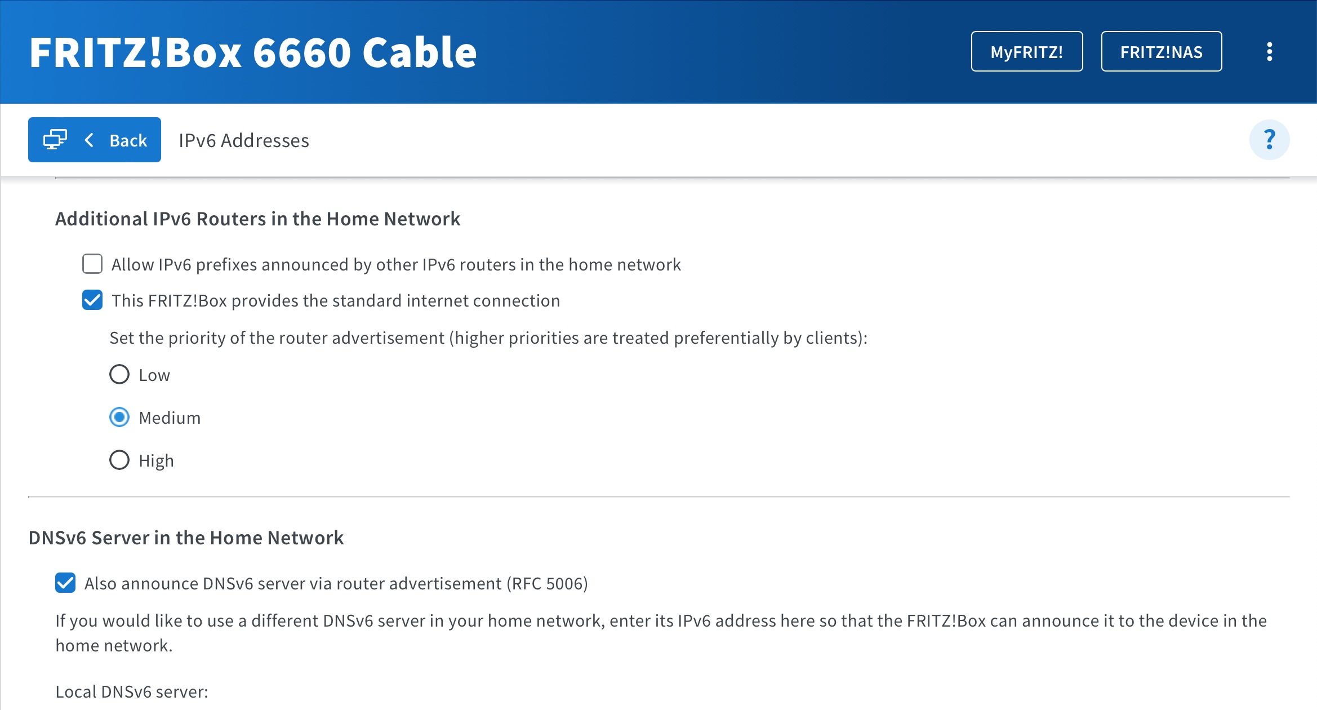Image resolution: width=1317 pixels, height=710 pixels.
Task: Click the router advertisement priority description text
Action: (488, 338)
